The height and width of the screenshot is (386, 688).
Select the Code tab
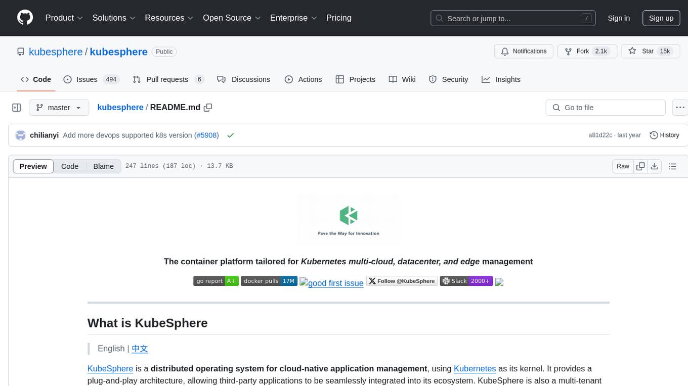point(36,79)
